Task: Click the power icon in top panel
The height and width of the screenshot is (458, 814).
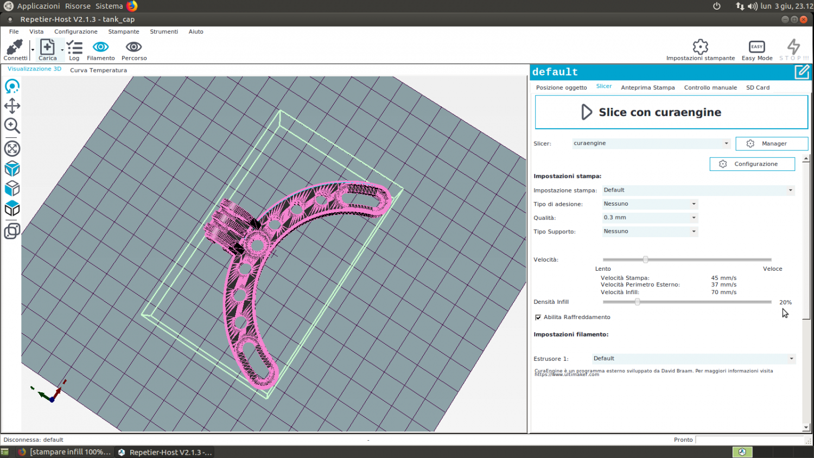Action: (716, 6)
